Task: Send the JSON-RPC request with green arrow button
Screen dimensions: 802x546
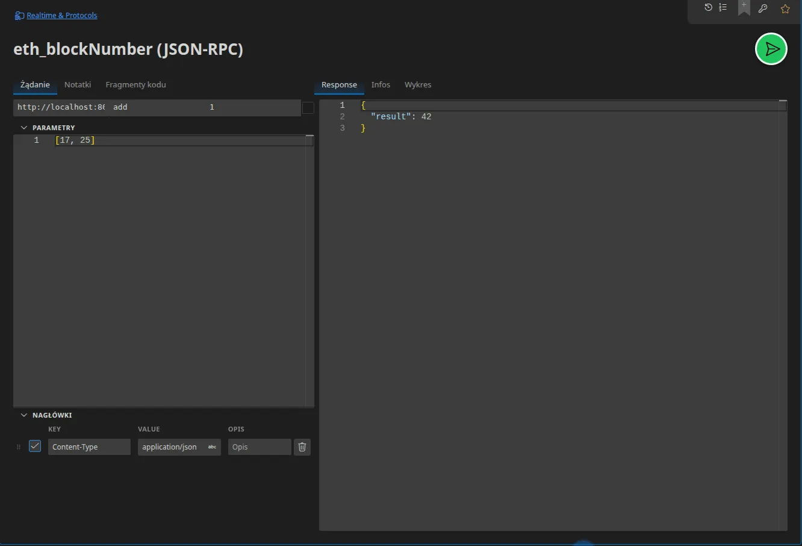Action: [771, 49]
